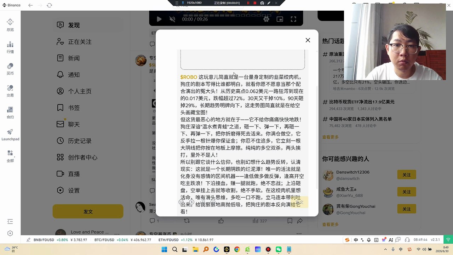This screenshot has height=255, width=453.
Task: Refresh the page with the reload icon
Action: [49, 5]
